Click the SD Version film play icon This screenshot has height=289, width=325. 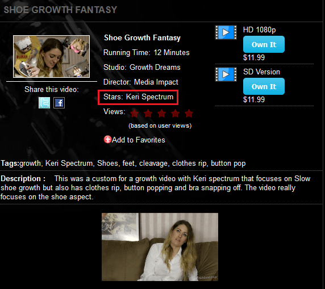(226, 74)
